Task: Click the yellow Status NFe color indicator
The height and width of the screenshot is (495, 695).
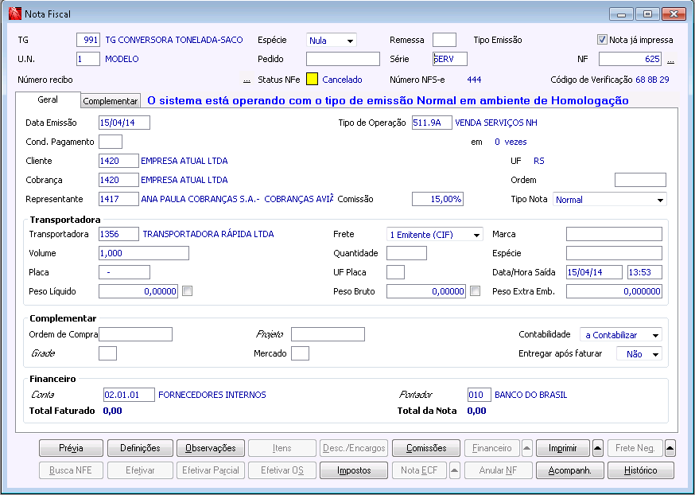Action: coord(312,80)
